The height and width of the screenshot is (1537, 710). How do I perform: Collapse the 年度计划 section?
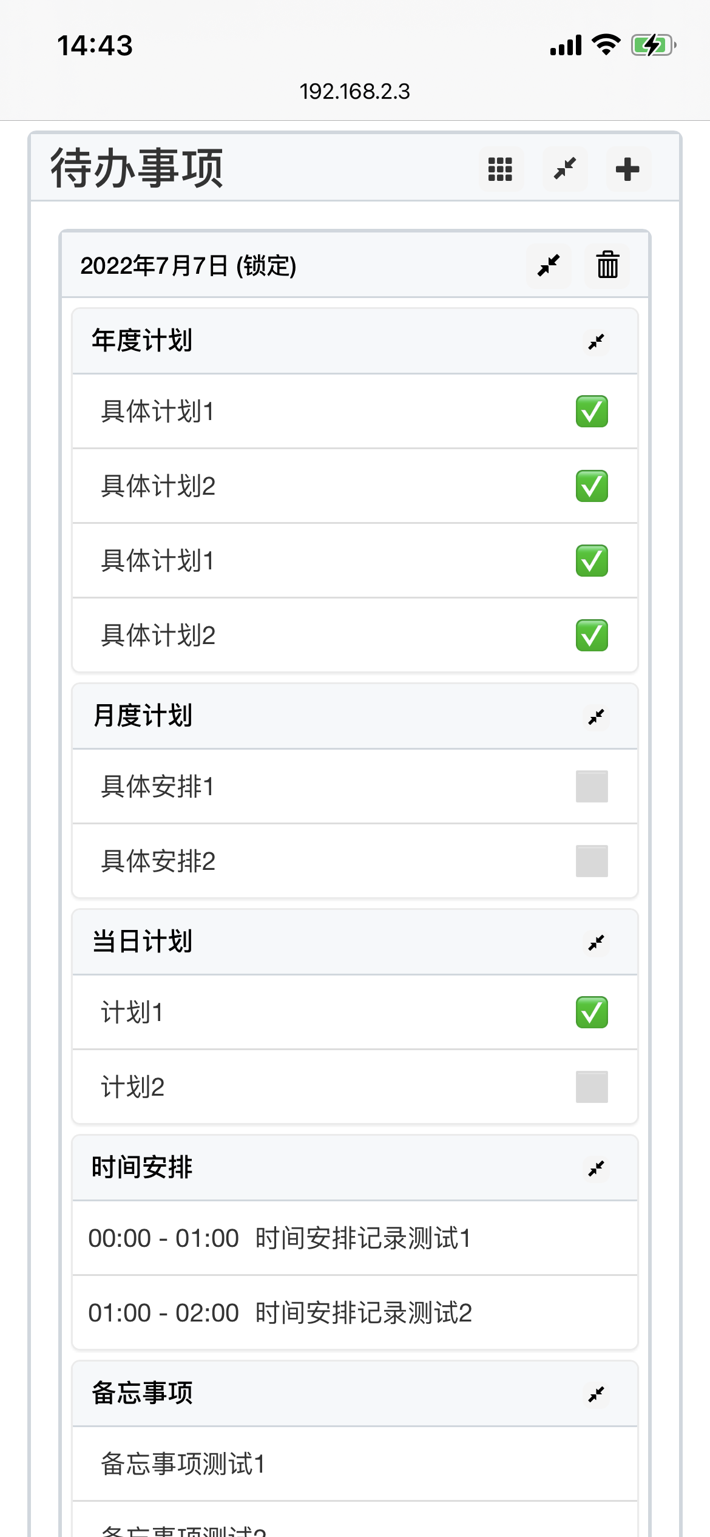click(597, 342)
